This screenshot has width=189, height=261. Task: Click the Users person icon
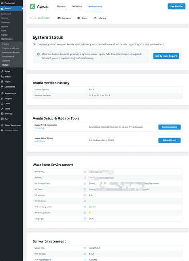tap(2, 104)
